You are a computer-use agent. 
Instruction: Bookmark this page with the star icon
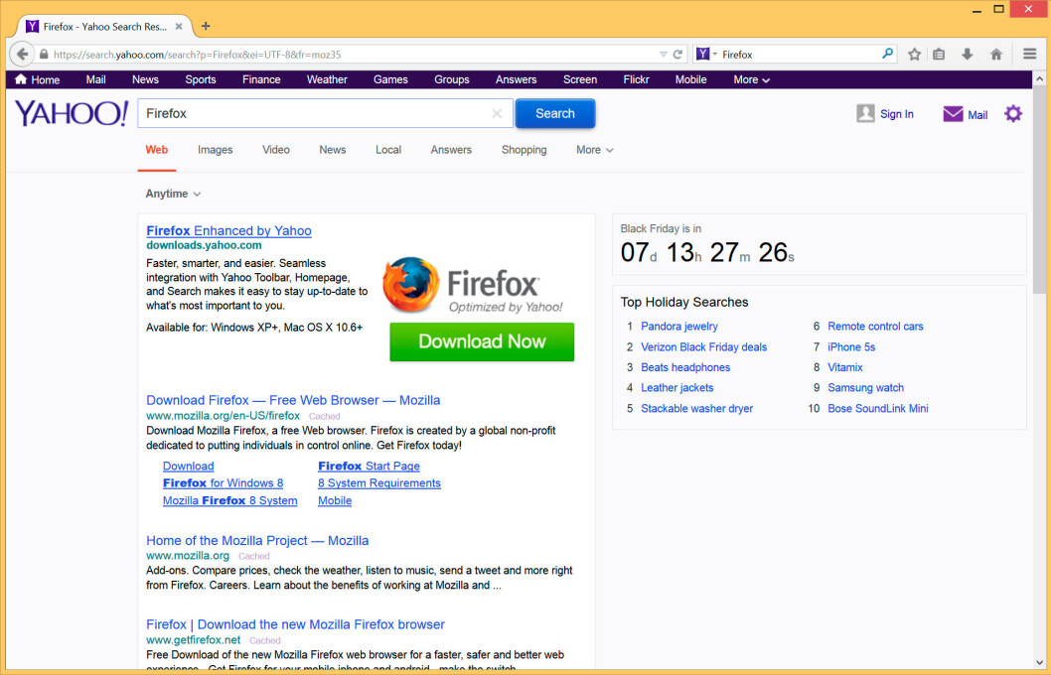point(914,55)
